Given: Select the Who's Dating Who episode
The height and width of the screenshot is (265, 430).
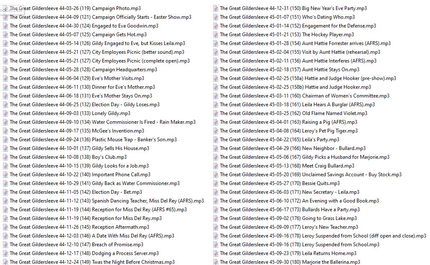Looking at the screenshot, I should click(x=287, y=17).
